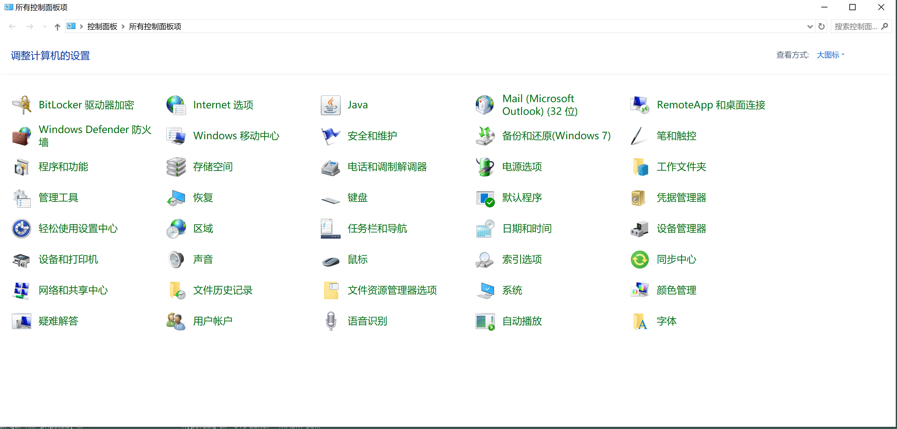The width and height of the screenshot is (897, 429).
Task: Open the Java control panel
Action: coord(358,105)
